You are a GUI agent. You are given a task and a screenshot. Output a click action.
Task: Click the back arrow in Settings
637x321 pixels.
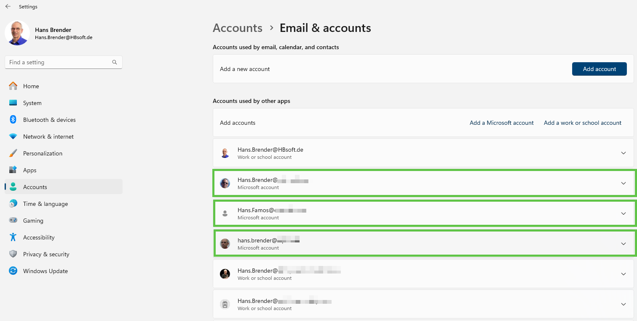coord(8,7)
